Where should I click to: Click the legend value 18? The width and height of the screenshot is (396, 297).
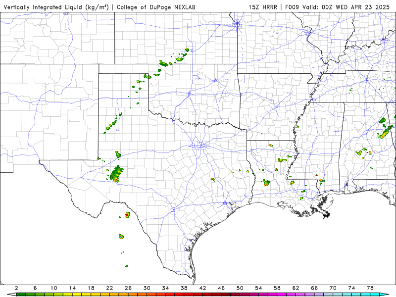click(x=91, y=288)
